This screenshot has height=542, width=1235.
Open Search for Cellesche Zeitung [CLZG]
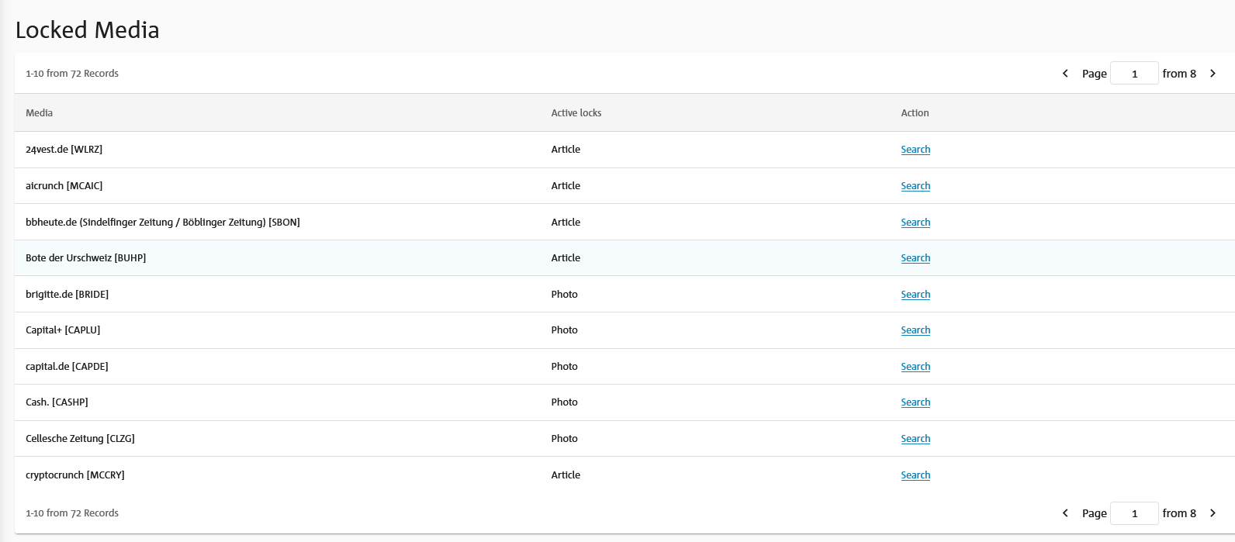click(x=915, y=439)
